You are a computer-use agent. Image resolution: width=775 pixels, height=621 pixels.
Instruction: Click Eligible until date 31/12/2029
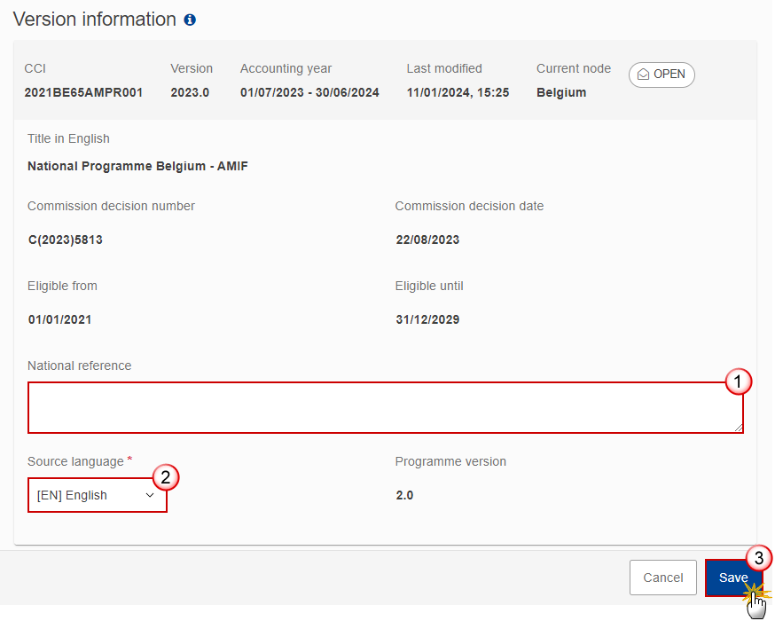(427, 319)
